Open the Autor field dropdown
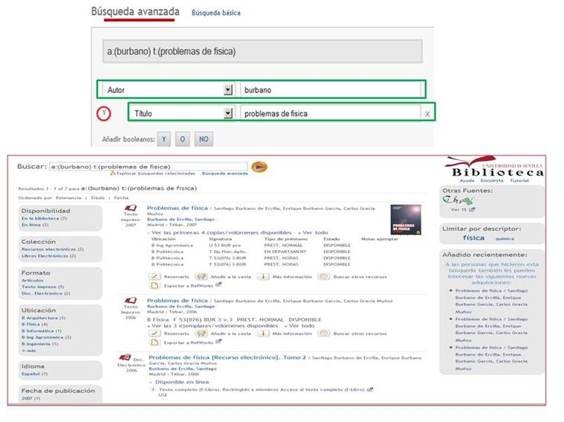This screenshot has height=422, width=564. click(x=228, y=90)
